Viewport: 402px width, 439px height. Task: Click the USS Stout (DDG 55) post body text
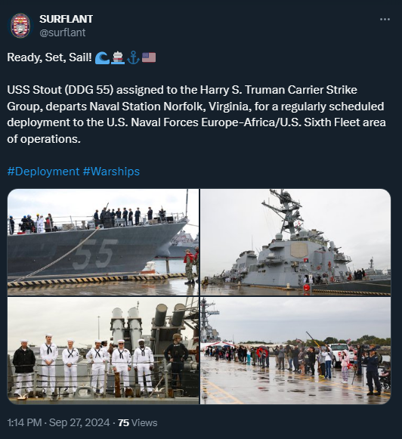[196, 114]
